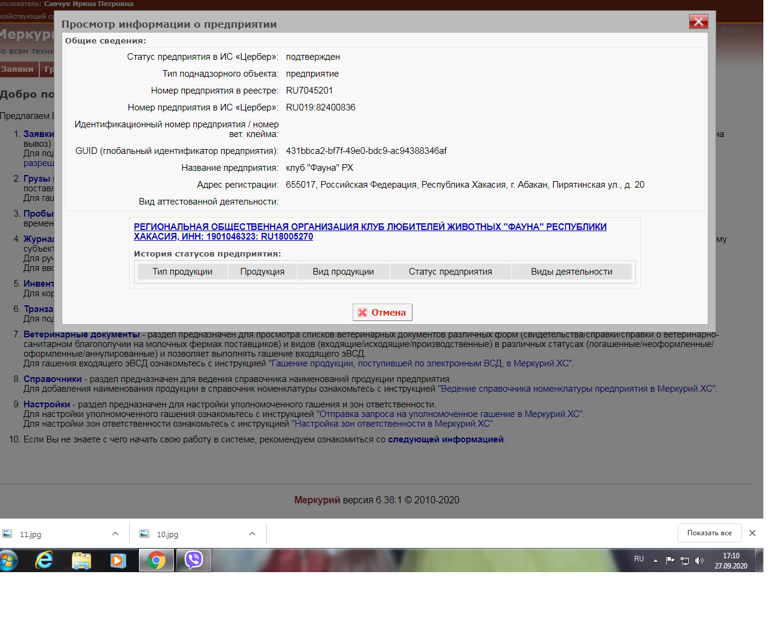The height and width of the screenshot is (618, 773).
Task: Open the Заявки tab in Mercury
Action: click(18, 69)
